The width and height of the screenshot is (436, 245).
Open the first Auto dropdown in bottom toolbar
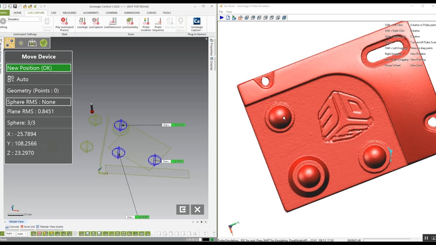coord(14,234)
